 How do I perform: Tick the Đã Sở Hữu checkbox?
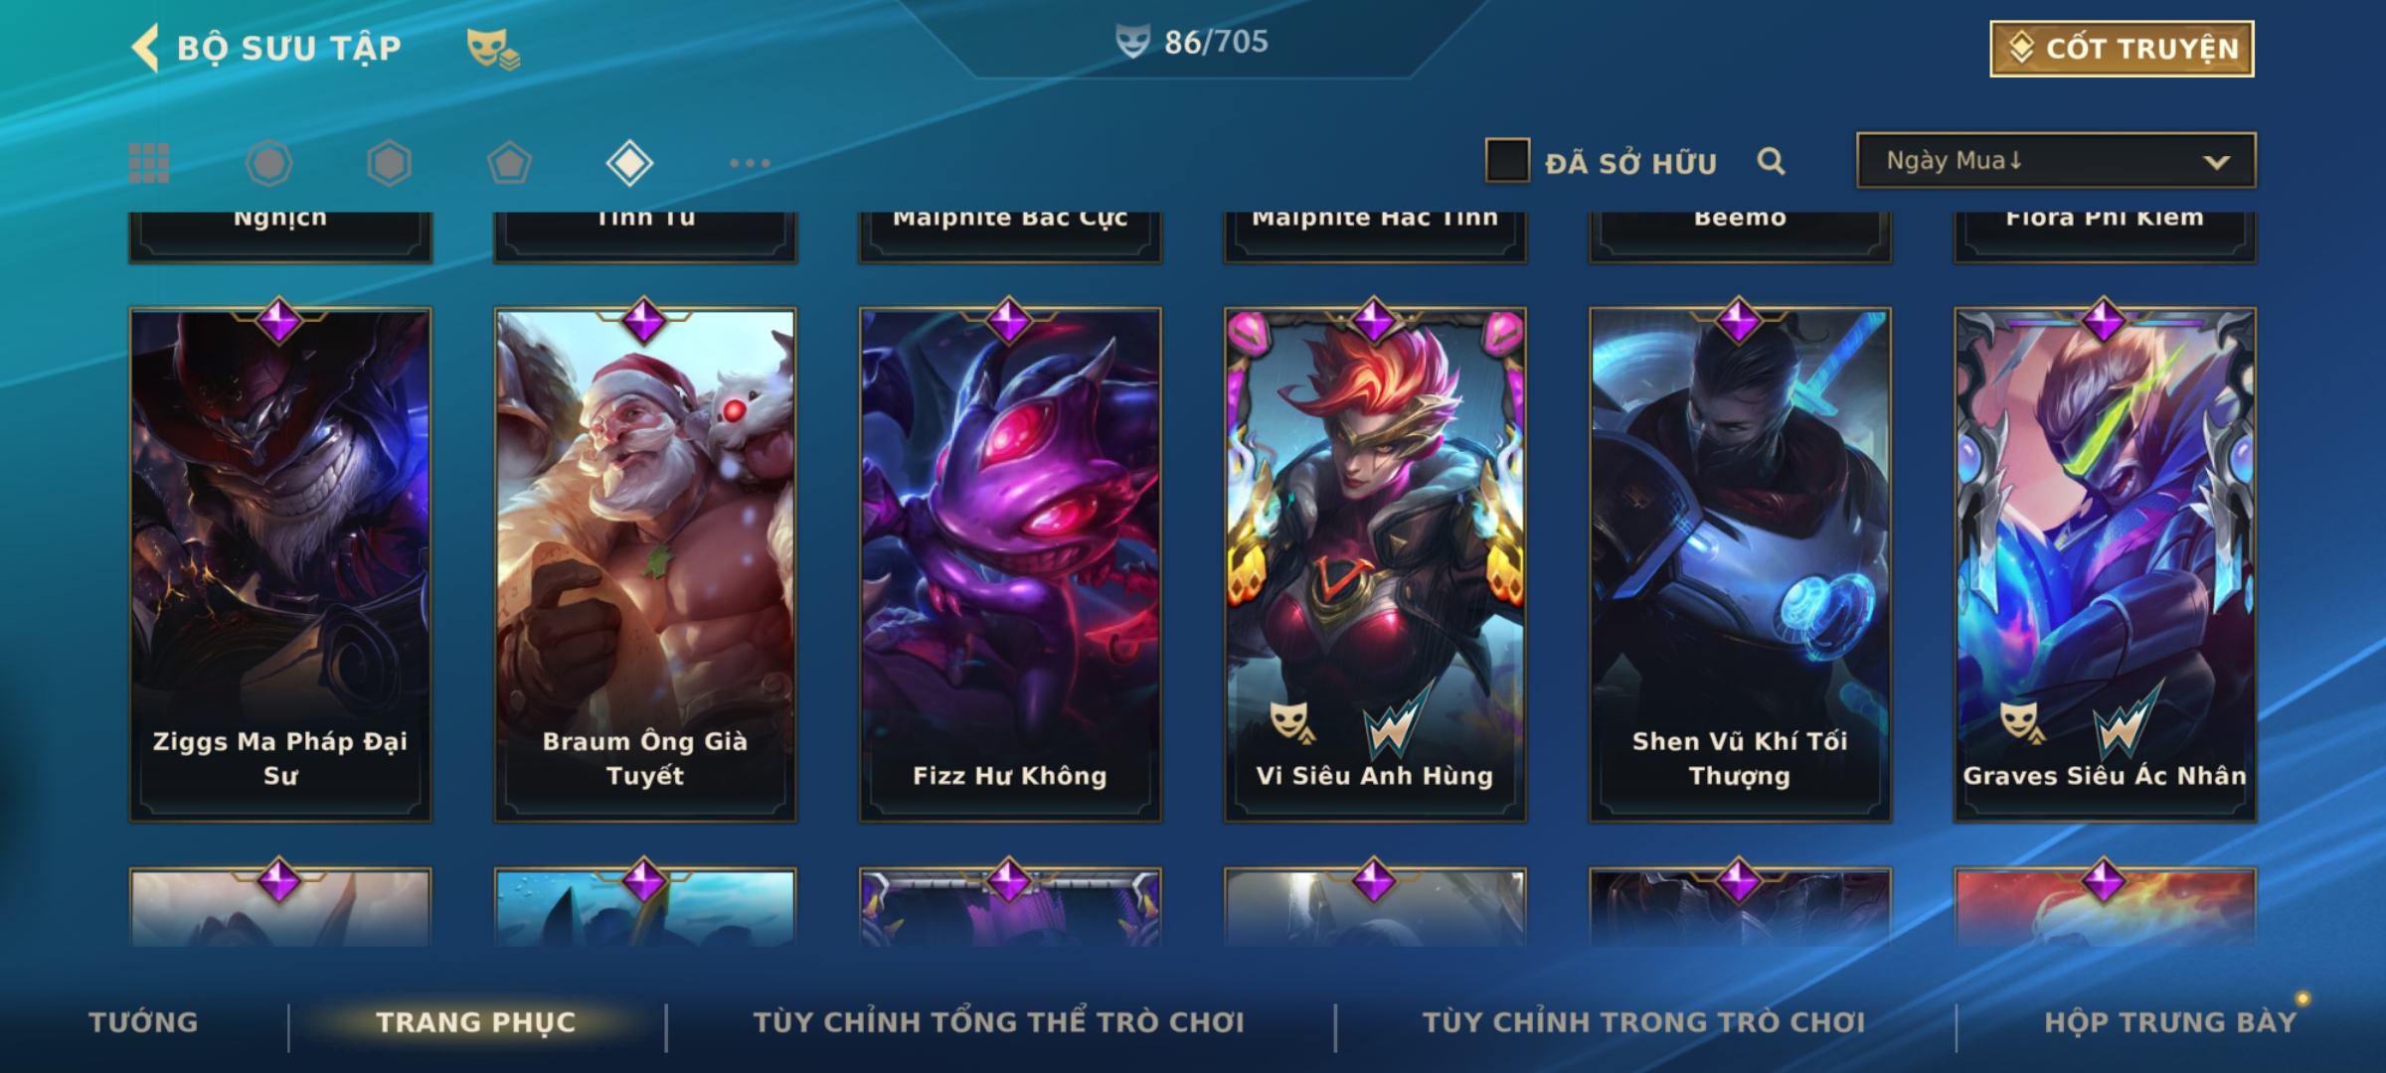click(1507, 161)
